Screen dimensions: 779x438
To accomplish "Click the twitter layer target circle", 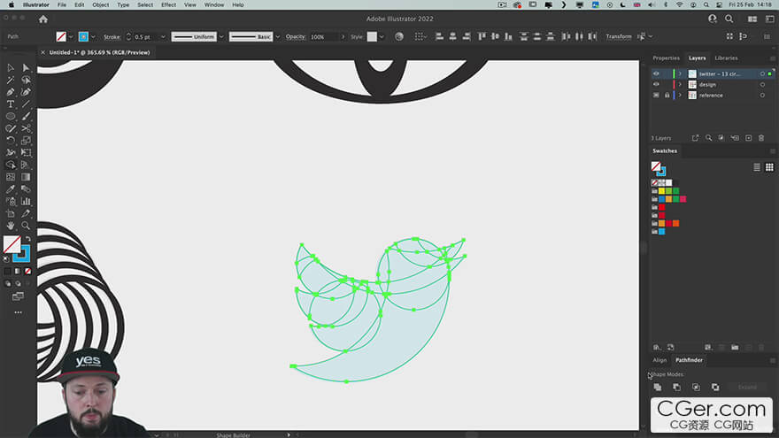I will click(x=762, y=74).
